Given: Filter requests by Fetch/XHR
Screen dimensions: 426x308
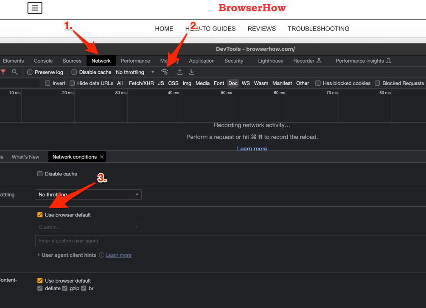Looking at the screenshot, I should pos(141,83).
